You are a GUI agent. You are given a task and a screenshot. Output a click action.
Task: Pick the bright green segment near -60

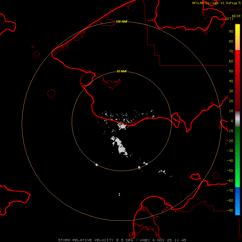tap(237, 181)
